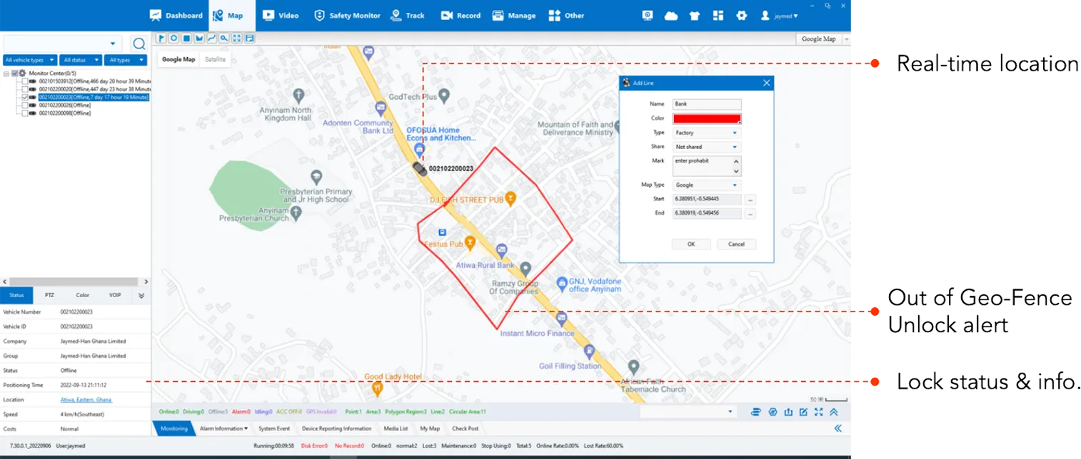Open the All types filter dropdown
The width and height of the screenshot is (1081, 459).
(126, 61)
